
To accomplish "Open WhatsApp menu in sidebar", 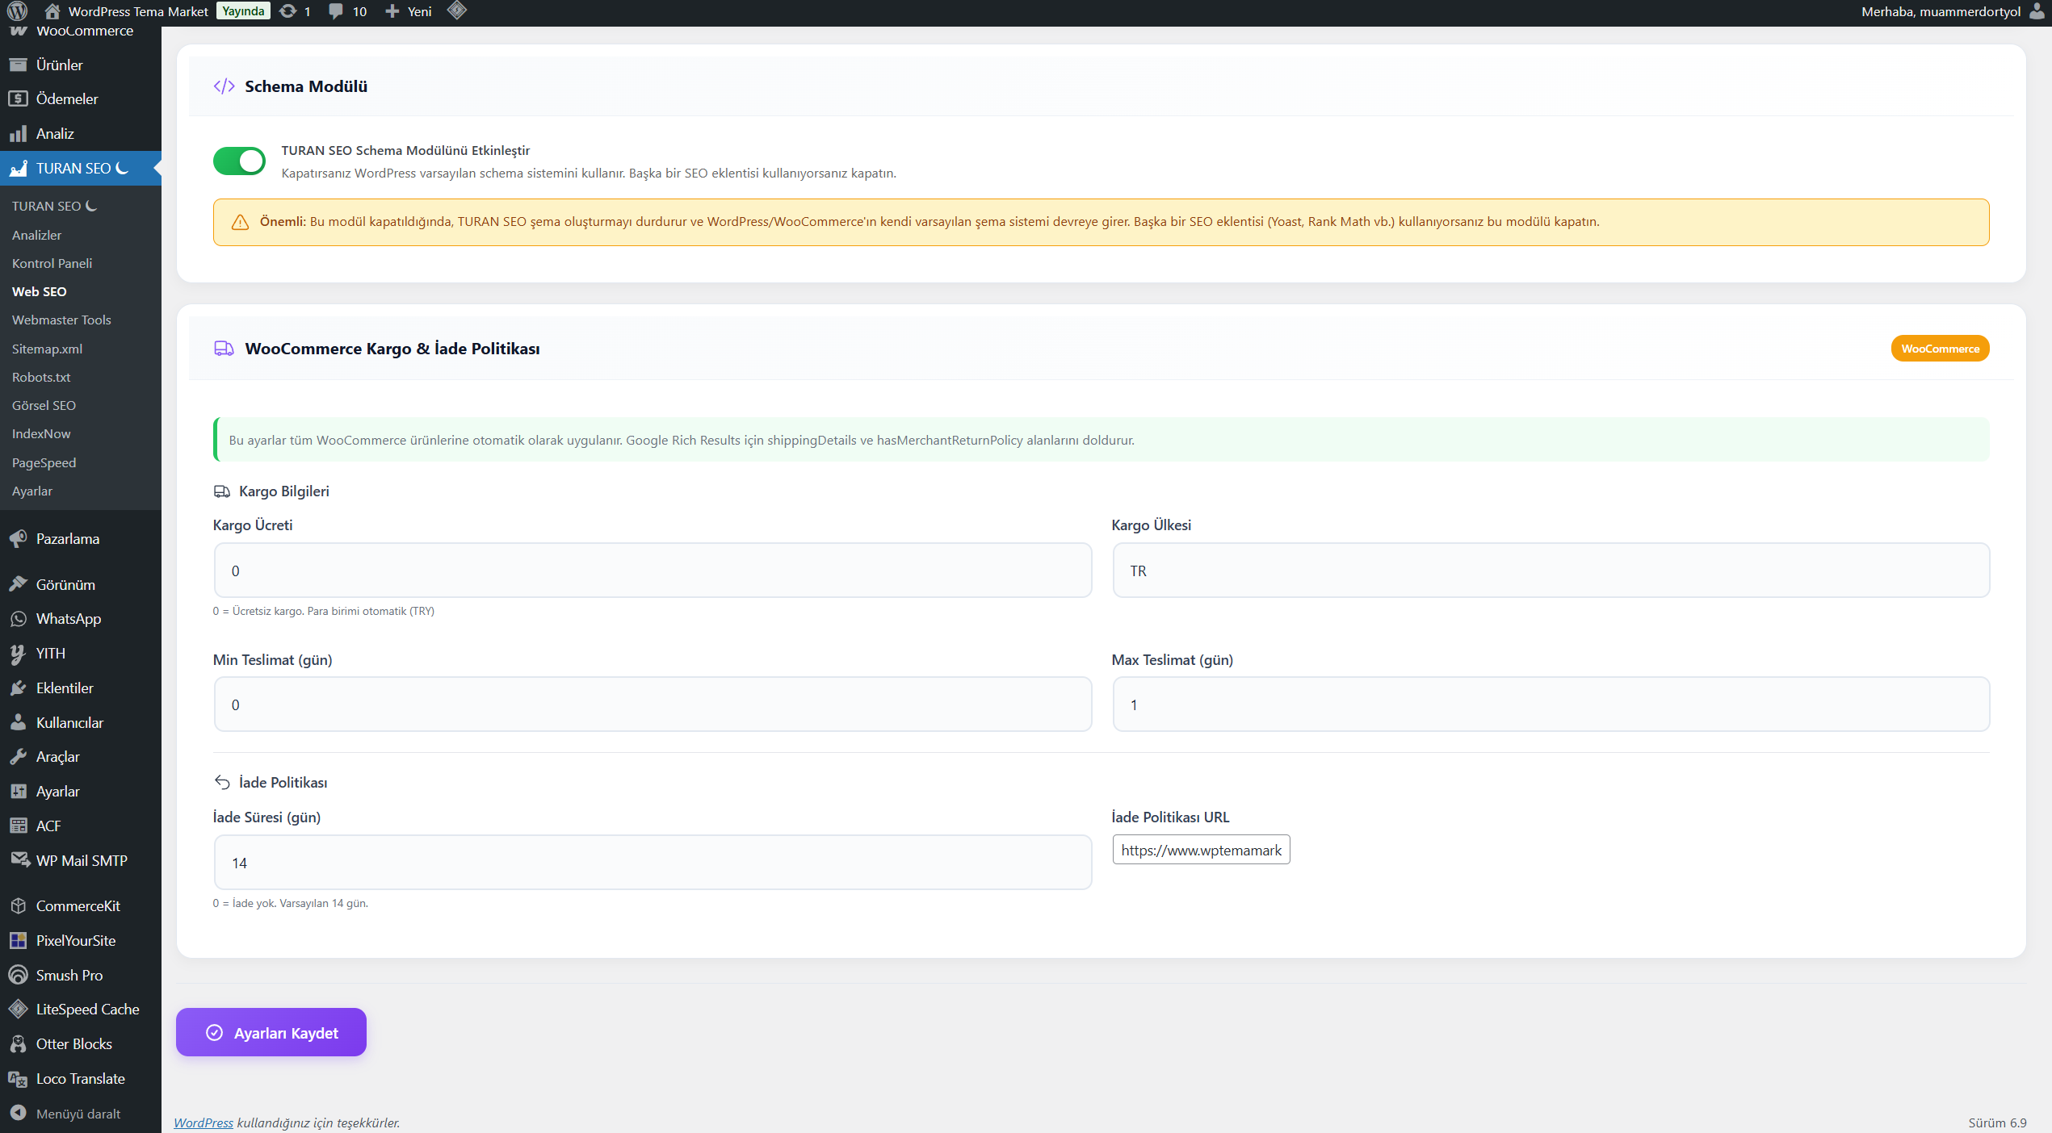I will 69,619.
